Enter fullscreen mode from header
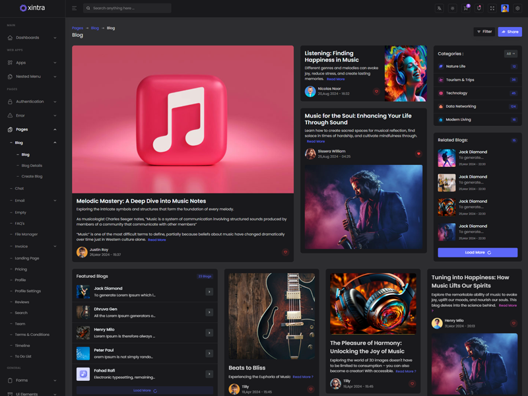528x396 pixels. [x=492, y=9]
